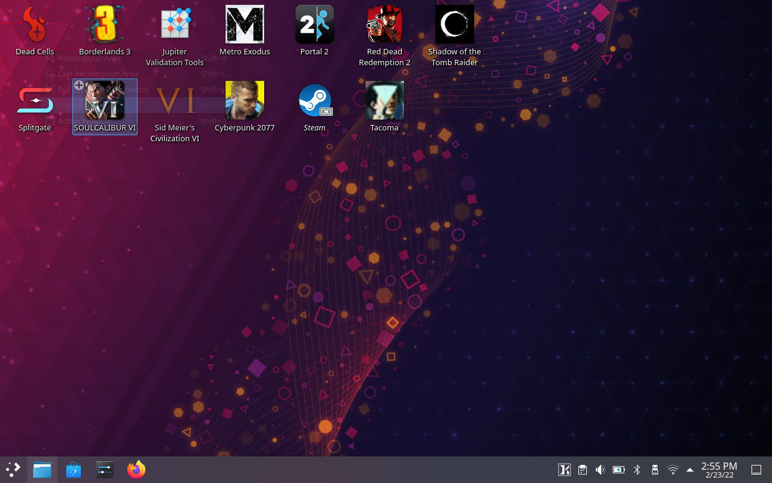Select the Metro Exodus game icon

pos(245,25)
